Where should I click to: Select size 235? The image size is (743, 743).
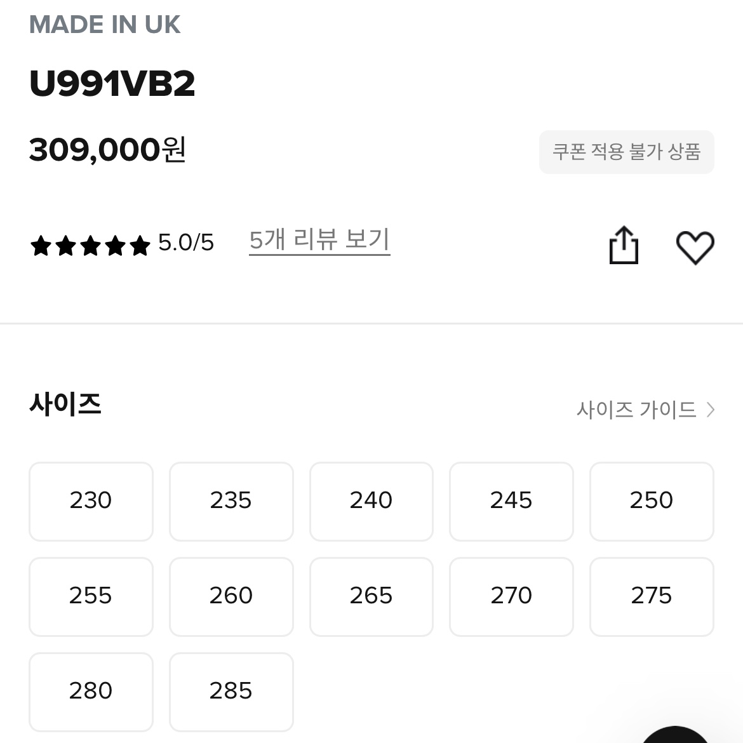pyautogui.click(x=231, y=501)
